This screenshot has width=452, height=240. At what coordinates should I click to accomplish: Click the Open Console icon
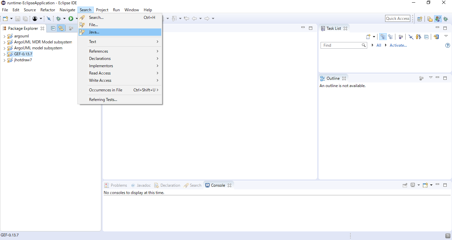[x=426, y=185]
